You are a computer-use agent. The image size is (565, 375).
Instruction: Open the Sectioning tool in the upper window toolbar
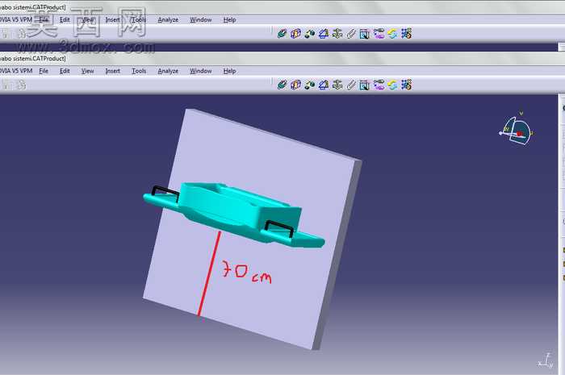pos(296,34)
